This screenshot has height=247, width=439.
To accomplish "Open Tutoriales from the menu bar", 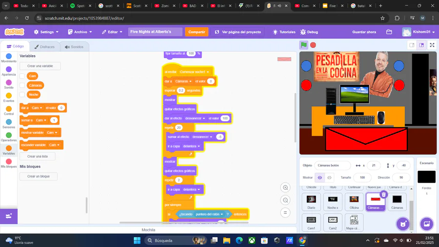I will click(x=284, y=32).
